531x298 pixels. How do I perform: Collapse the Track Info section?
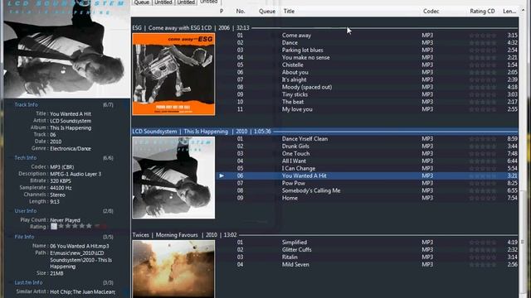tap(26, 105)
